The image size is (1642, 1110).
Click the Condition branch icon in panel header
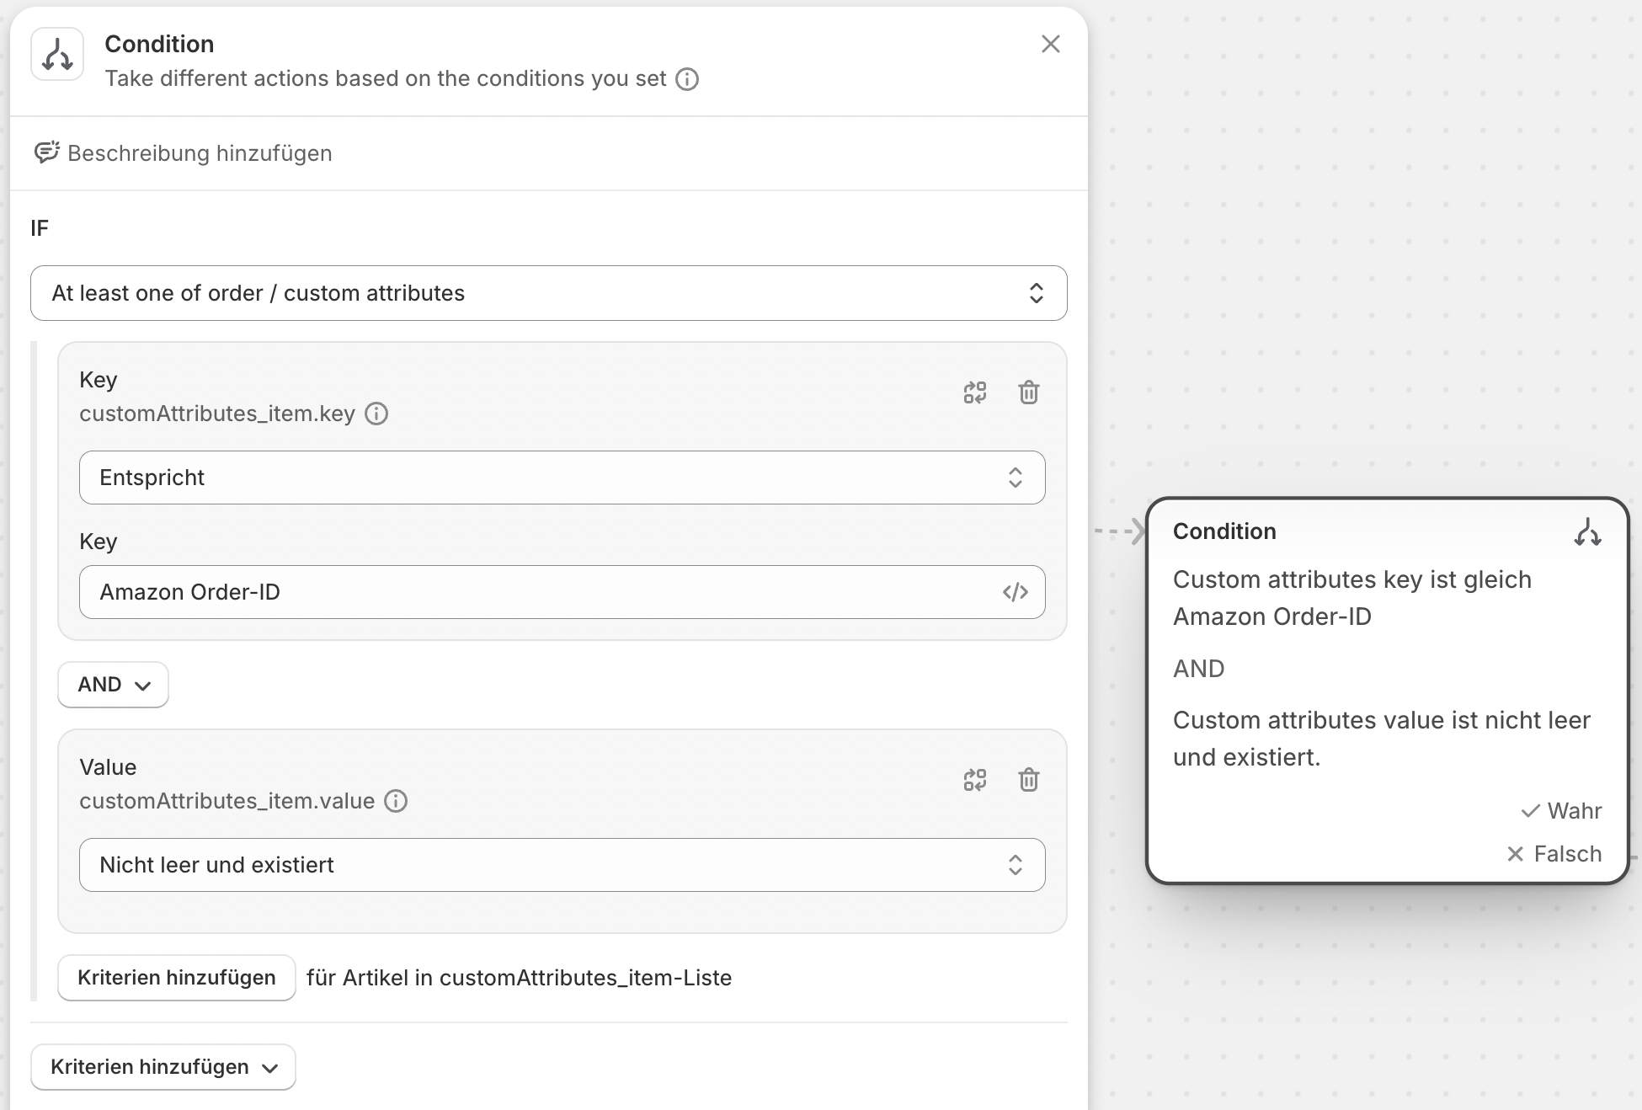(x=57, y=55)
